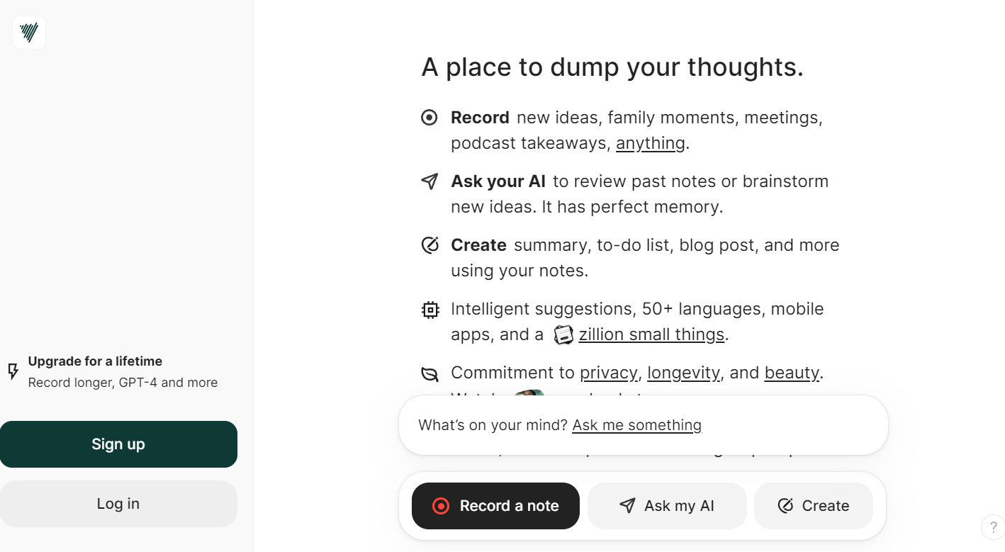The height and width of the screenshot is (552, 1005).
Task: Click the paper plane icon beside Ask your AI
Action: click(429, 181)
